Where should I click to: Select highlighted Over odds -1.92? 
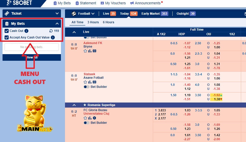[x=216, y=95]
